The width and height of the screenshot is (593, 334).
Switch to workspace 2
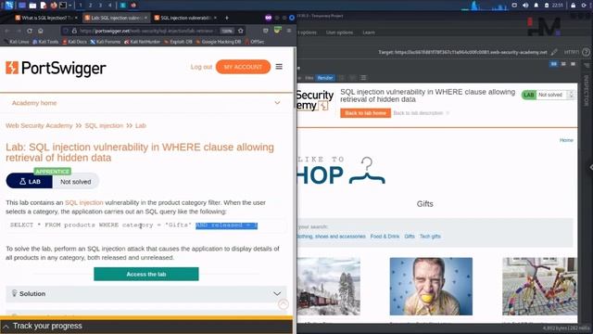point(90,6)
